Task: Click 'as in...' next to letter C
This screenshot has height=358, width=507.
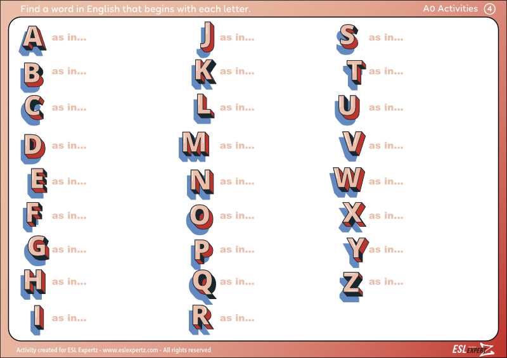Action: (x=69, y=107)
